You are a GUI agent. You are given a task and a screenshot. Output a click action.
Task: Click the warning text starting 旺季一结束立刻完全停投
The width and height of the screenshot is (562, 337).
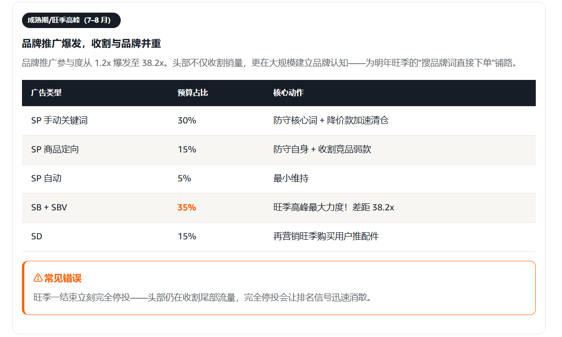click(203, 297)
